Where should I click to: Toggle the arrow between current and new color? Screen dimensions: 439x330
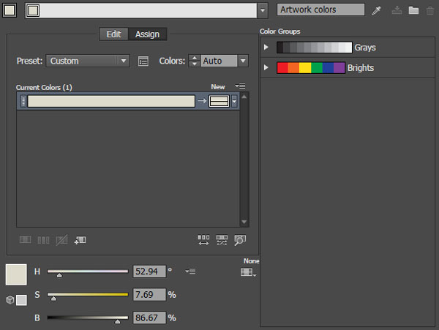[x=202, y=101]
